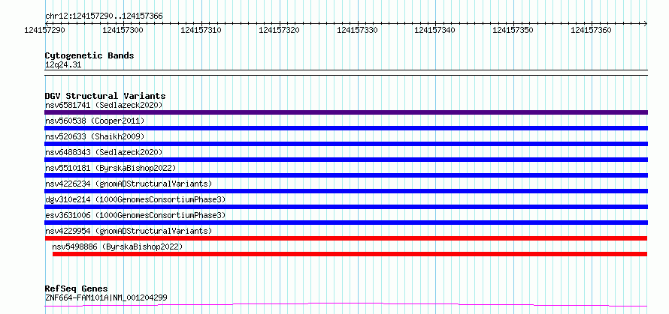Click the DGV Structural Variants track title
This screenshot has width=669, height=314.
[x=105, y=96]
